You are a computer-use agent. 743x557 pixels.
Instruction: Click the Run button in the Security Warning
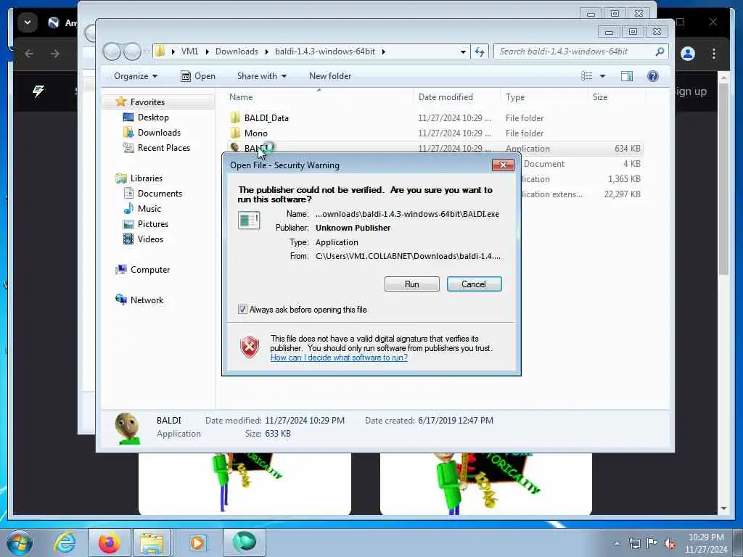(x=412, y=284)
